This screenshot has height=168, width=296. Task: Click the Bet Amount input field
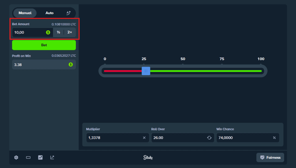pyautogui.click(x=29, y=32)
